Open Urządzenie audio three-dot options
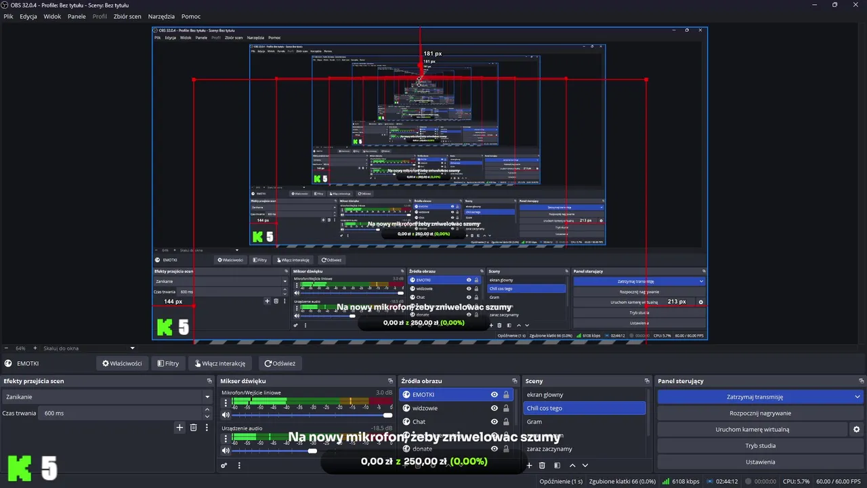 [226, 439]
